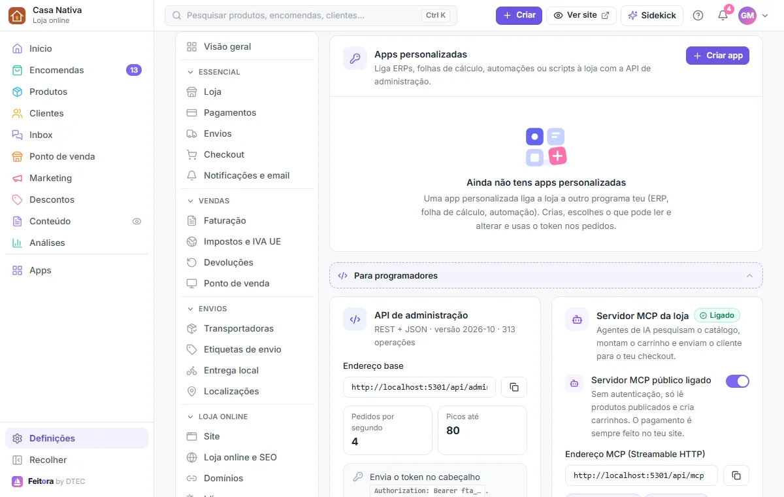Click the Pagamentos card icon

pos(191,112)
